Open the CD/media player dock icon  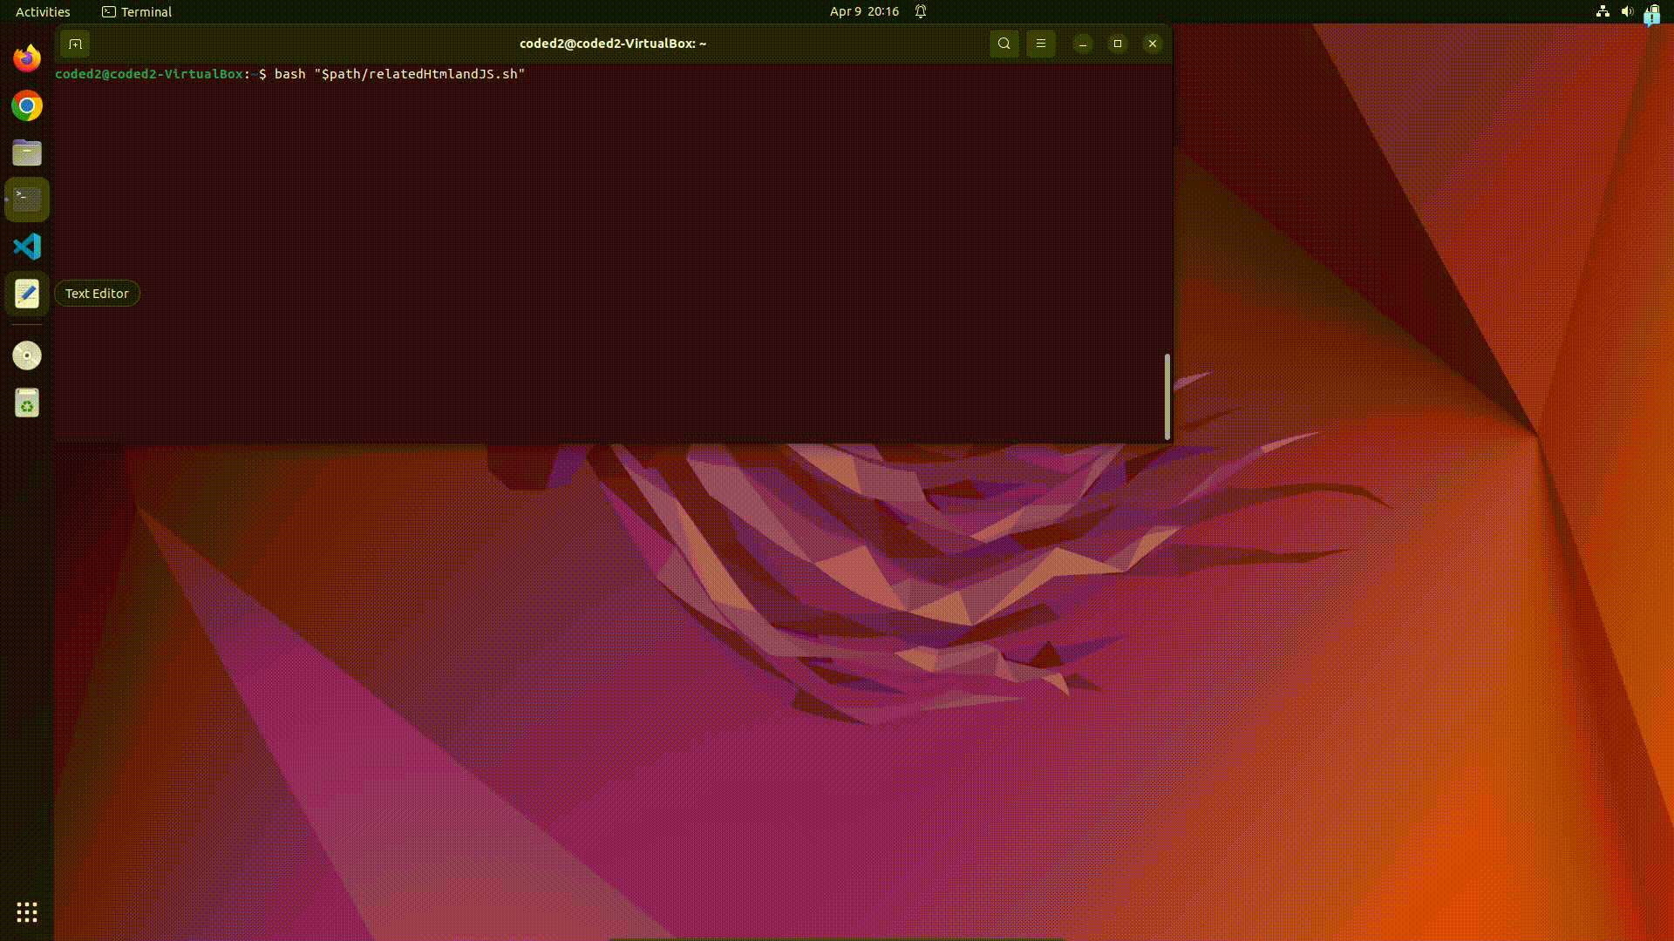[26, 355]
